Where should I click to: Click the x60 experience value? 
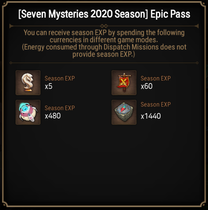pyautogui.click(x=147, y=86)
